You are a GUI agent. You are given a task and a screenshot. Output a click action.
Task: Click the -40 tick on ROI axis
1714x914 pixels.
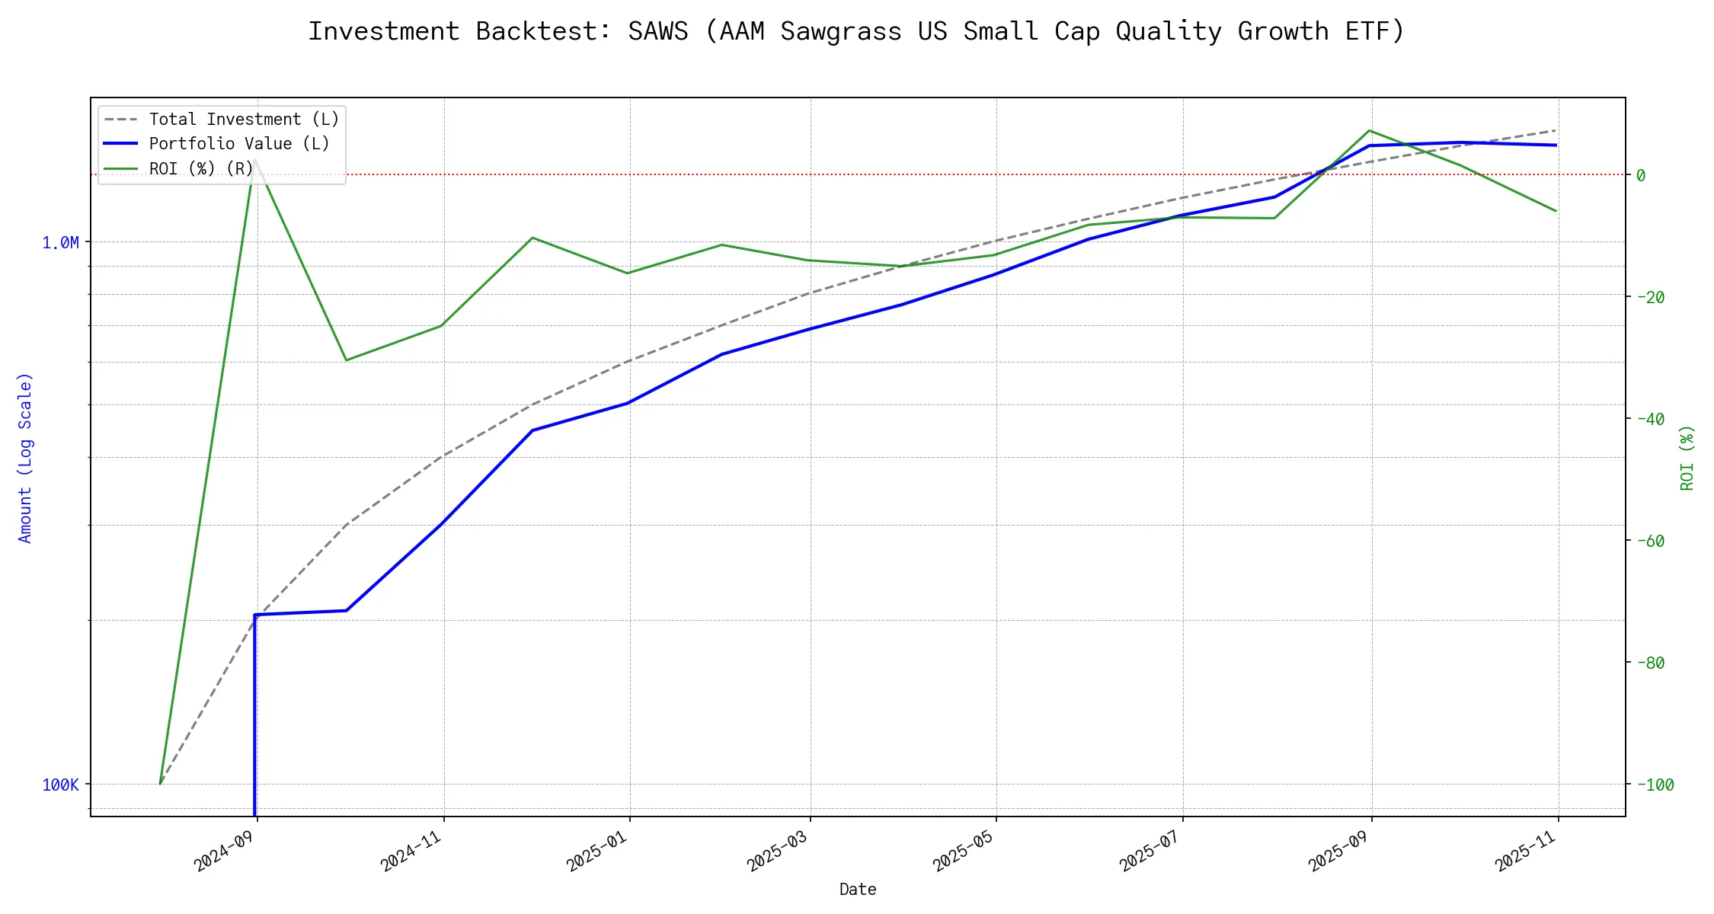[x=1649, y=419]
